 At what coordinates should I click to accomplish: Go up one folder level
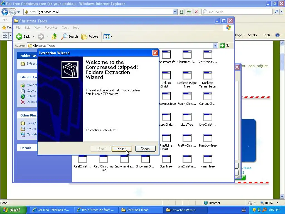pos(54,37)
